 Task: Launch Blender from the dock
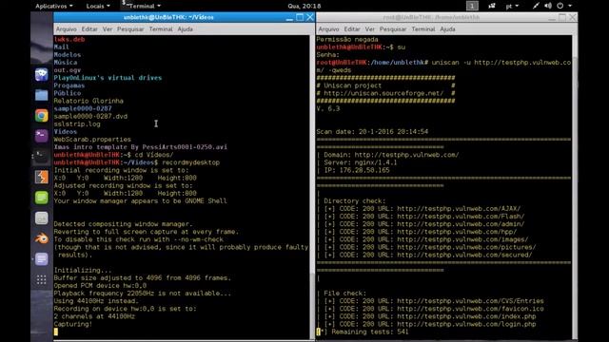[x=41, y=238]
